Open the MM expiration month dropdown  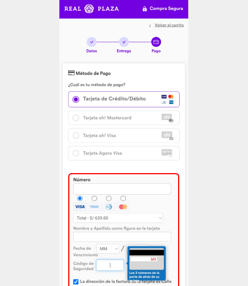pos(108,249)
